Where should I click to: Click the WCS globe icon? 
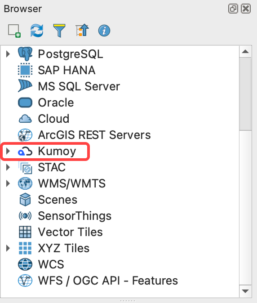pyautogui.click(x=25, y=264)
